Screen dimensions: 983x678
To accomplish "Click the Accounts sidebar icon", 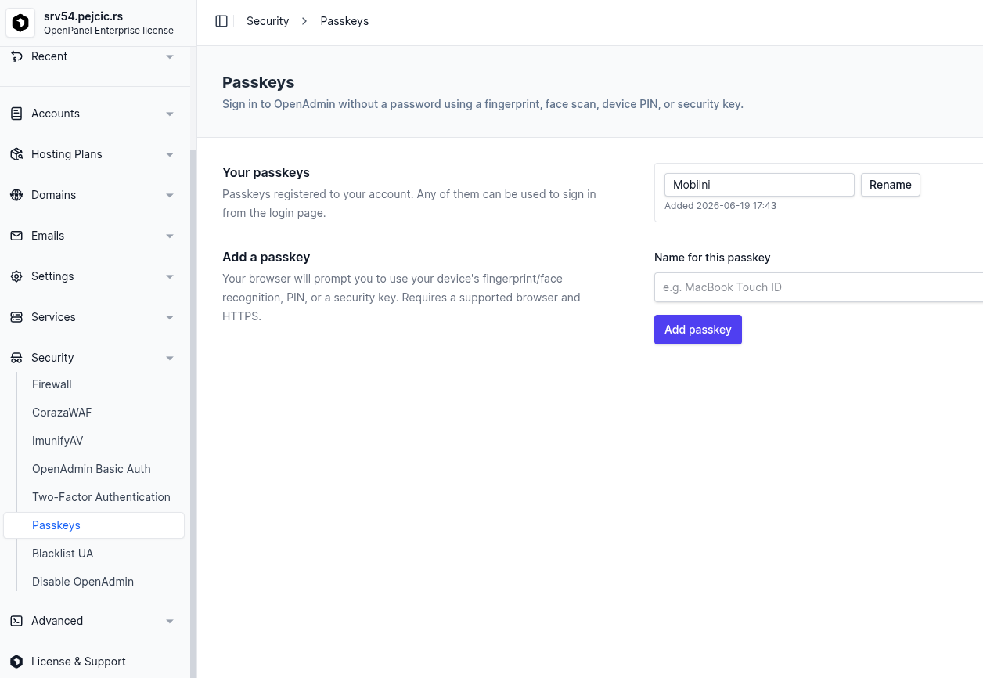I will (x=16, y=114).
